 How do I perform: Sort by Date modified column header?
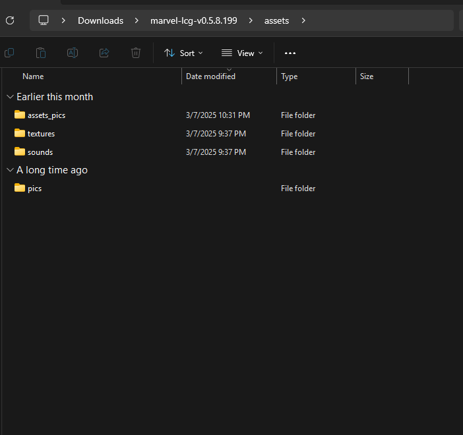coord(210,76)
